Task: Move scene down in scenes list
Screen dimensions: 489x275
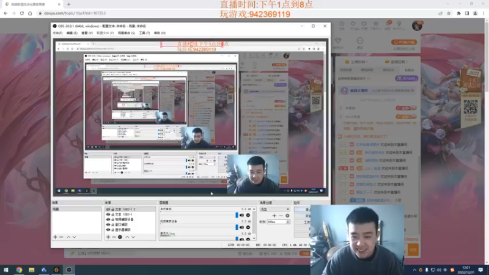Action: [74, 237]
